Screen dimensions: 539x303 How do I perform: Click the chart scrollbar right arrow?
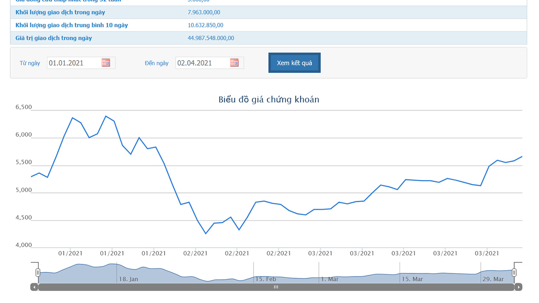coord(518,287)
